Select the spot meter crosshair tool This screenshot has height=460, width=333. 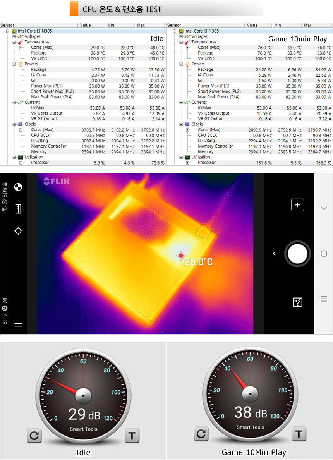click(x=18, y=231)
